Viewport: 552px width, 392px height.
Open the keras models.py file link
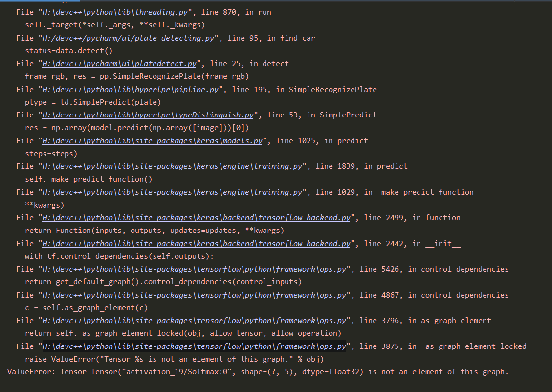click(153, 141)
